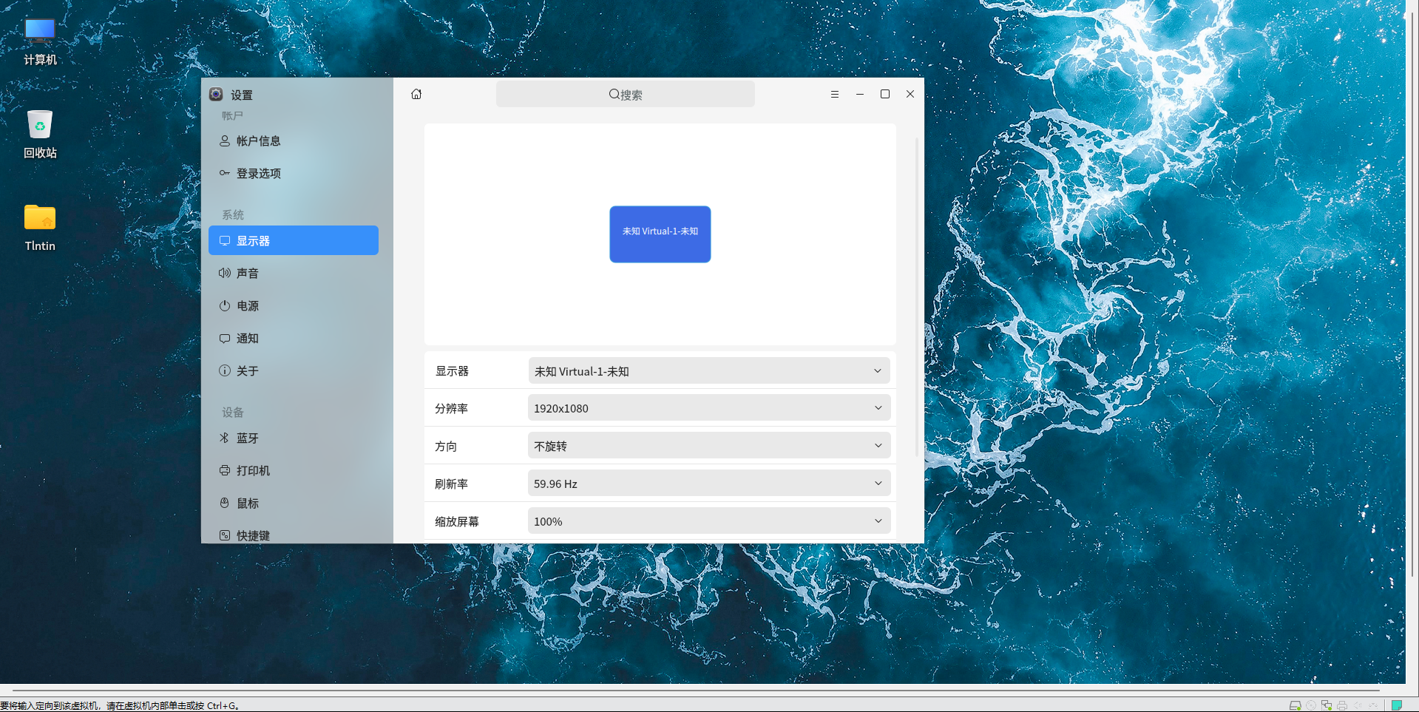Click the 方向 label text

click(446, 446)
